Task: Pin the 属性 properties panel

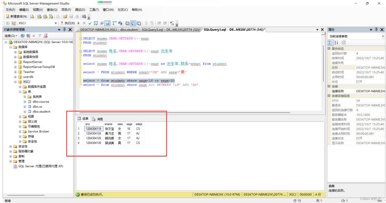Action: [376, 30]
